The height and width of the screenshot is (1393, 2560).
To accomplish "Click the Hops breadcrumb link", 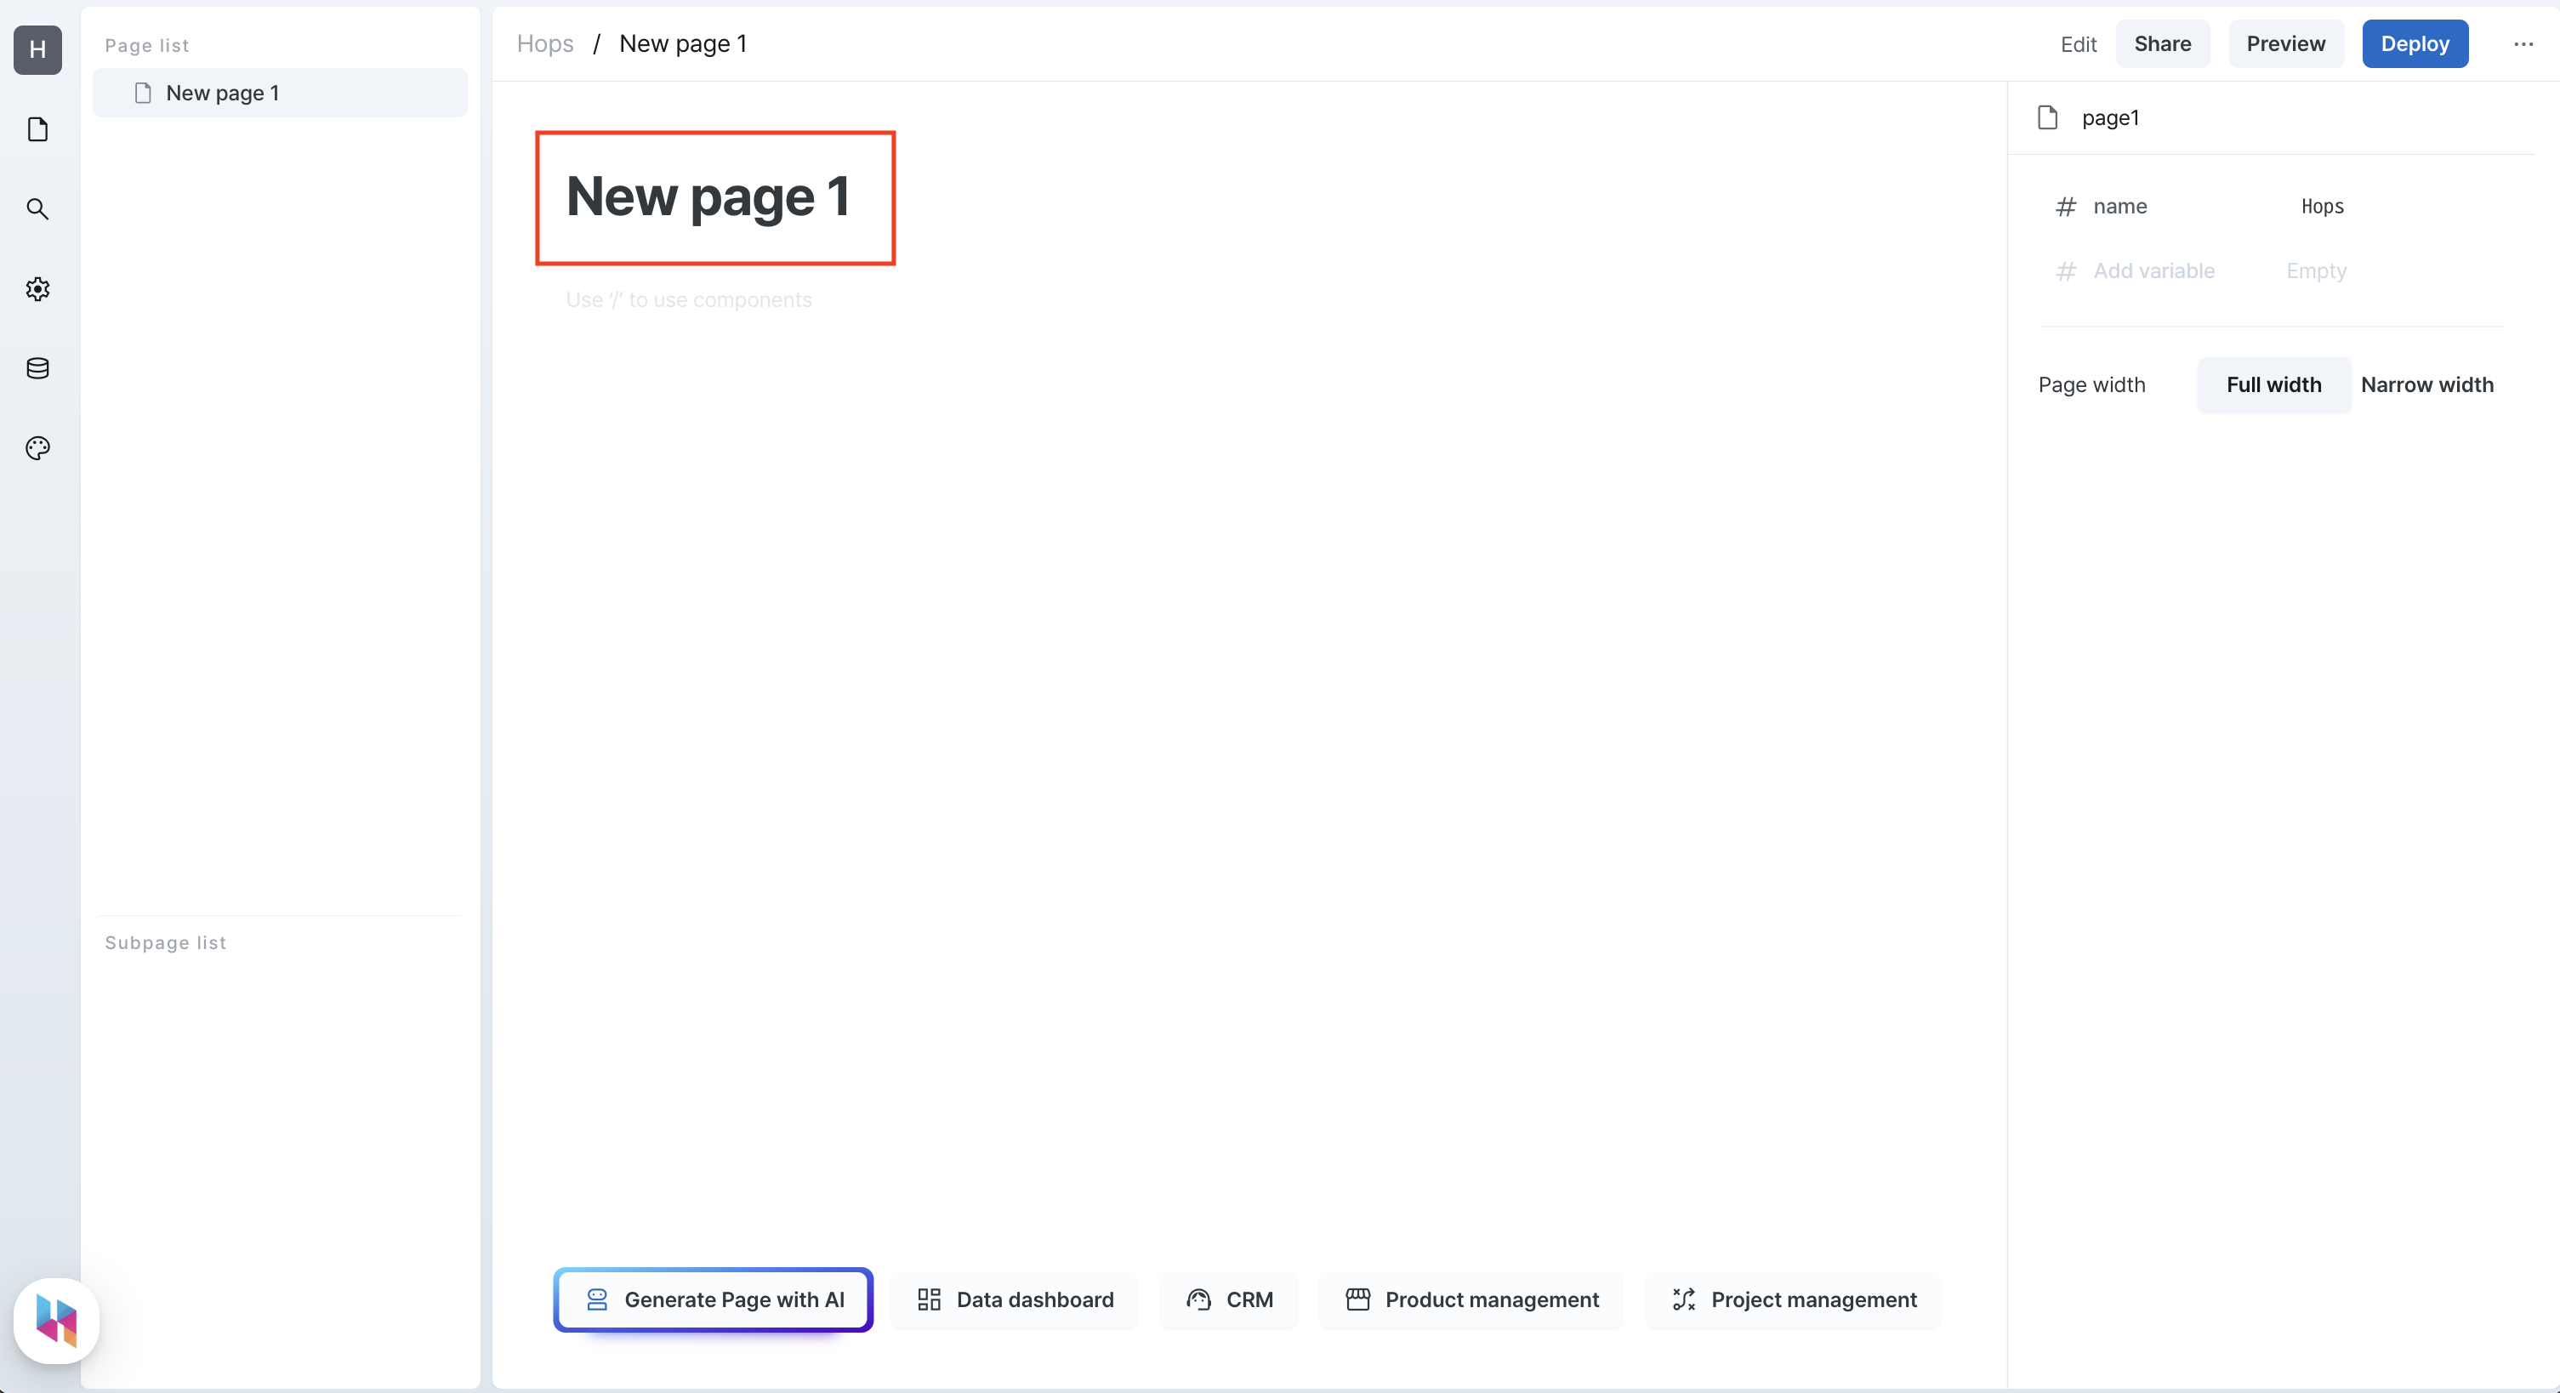I will click(545, 43).
